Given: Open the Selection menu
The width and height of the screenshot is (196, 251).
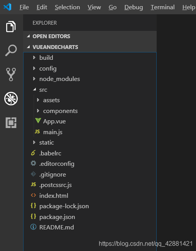Looking at the screenshot, I should point(68,7).
